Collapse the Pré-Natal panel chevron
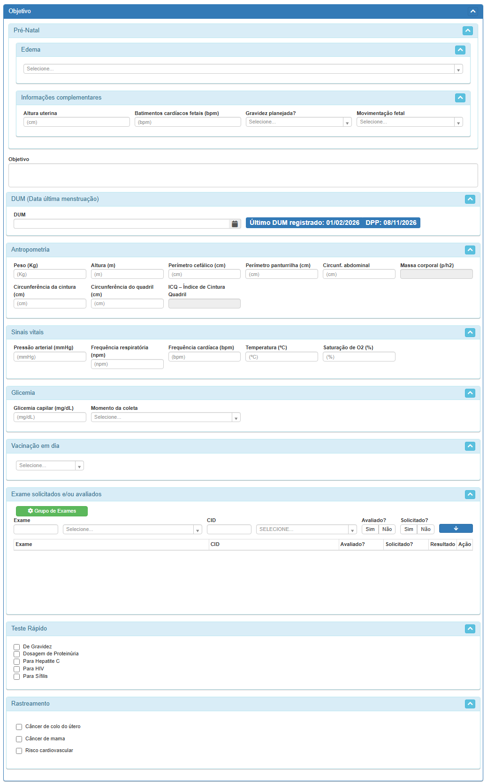 click(x=467, y=31)
